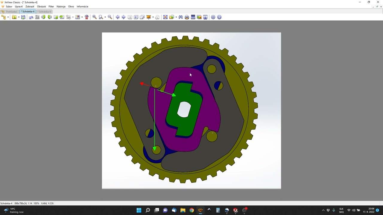Open File Explorer from taskbar
The image size is (383, 215).
coord(183,210)
